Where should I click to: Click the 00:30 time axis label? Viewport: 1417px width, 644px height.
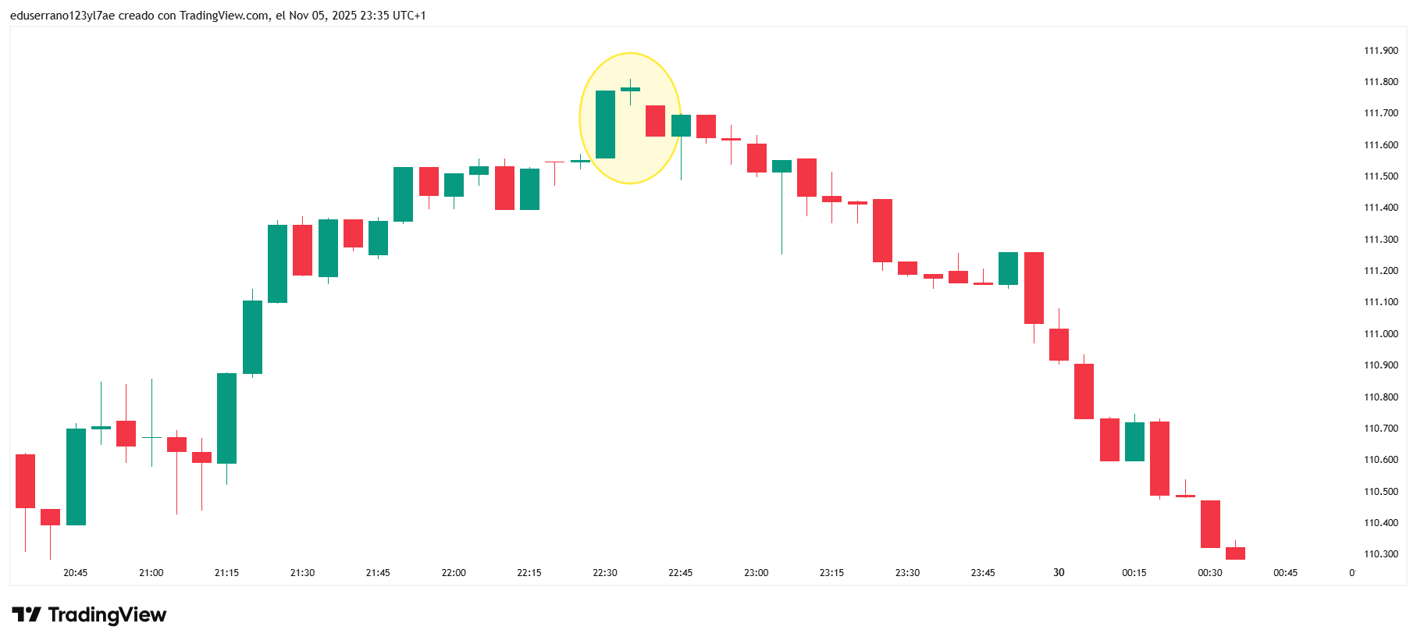coord(1210,573)
